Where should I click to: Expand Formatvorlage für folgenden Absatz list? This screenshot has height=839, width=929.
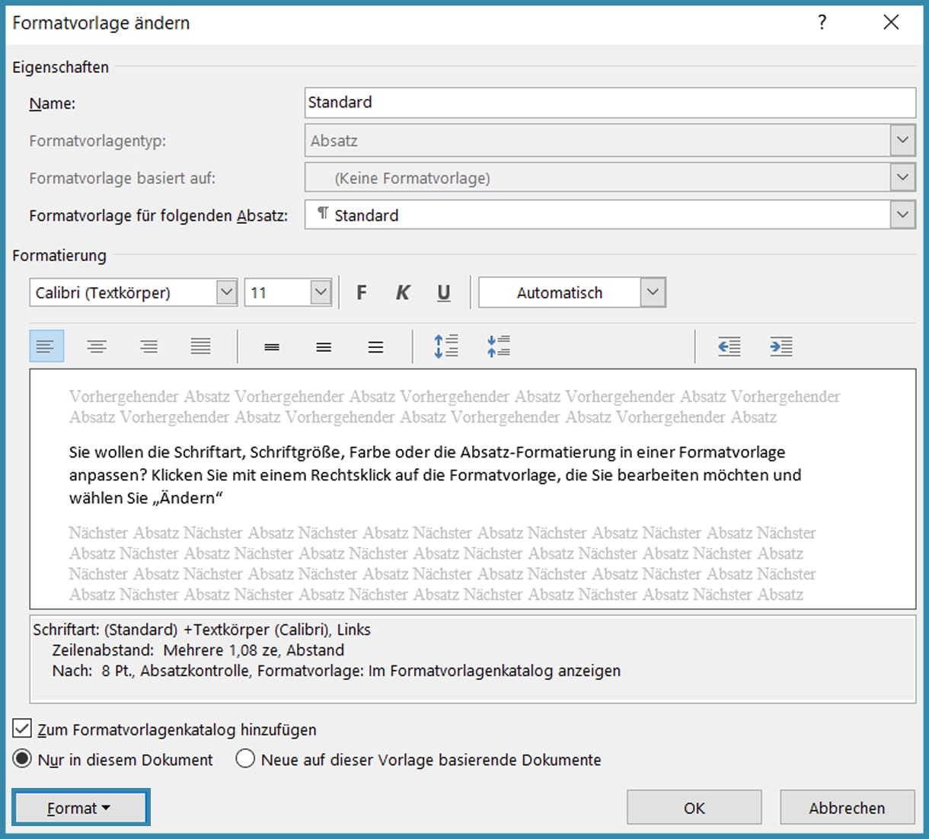point(902,214)
